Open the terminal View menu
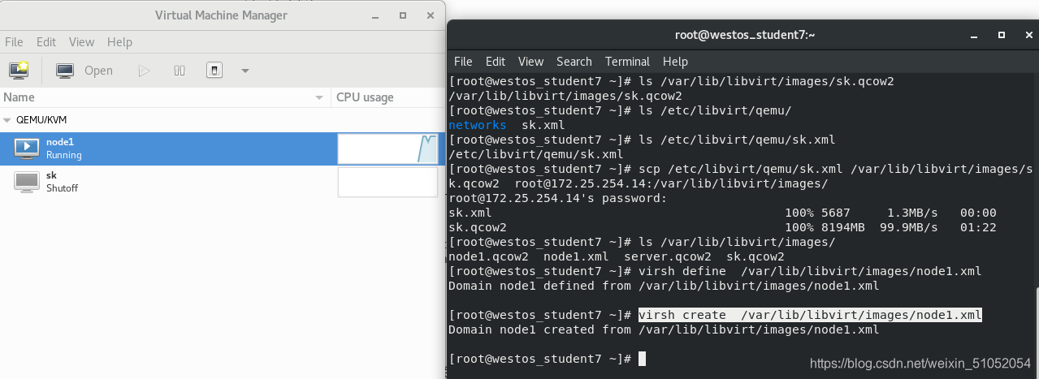Screen dimensions: 1039x379 tap(530, 61)
